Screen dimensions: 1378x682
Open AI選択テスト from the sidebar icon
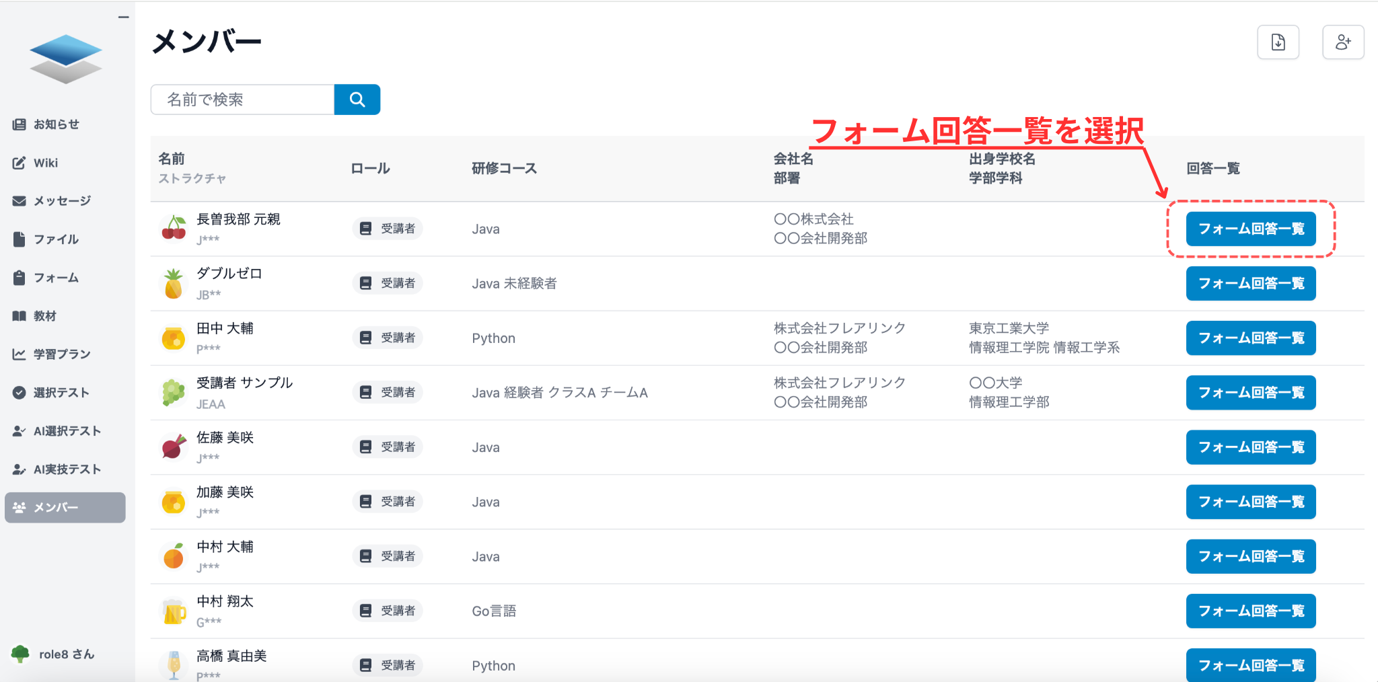coord(18,430)
